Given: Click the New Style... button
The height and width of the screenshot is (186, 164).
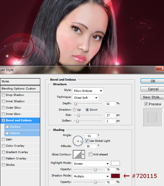Looking at the screenshot, I should point(153,97).
